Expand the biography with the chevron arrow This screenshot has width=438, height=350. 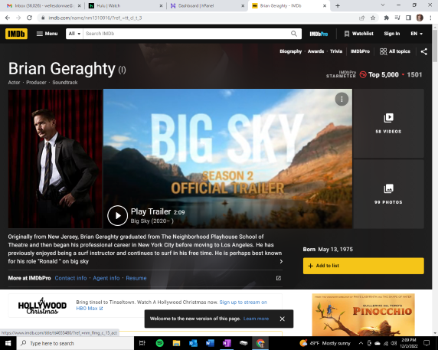281,261
